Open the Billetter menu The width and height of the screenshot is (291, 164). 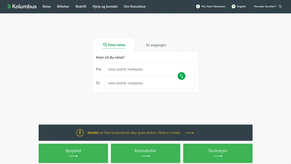[63, 6]
